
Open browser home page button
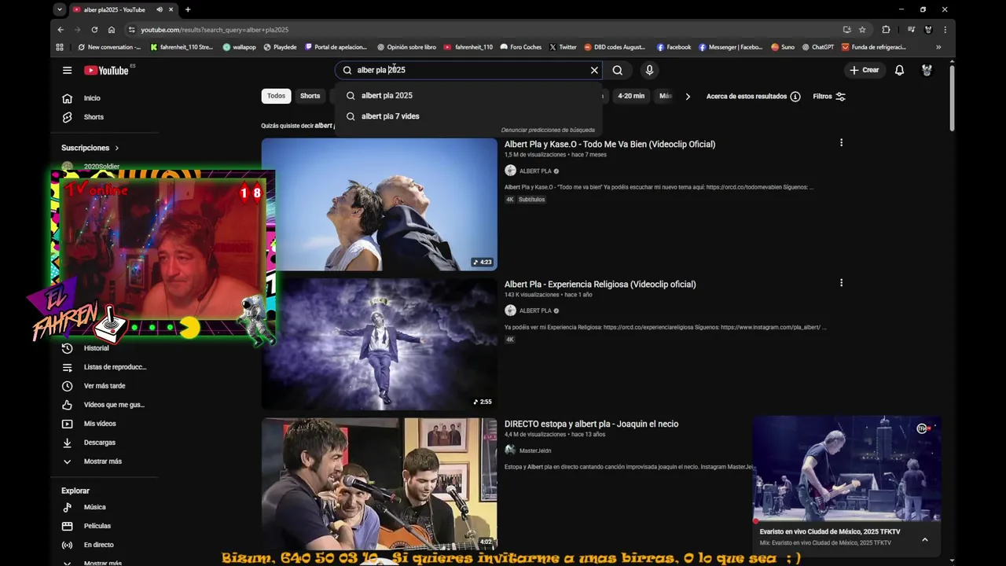coord(112,29)
